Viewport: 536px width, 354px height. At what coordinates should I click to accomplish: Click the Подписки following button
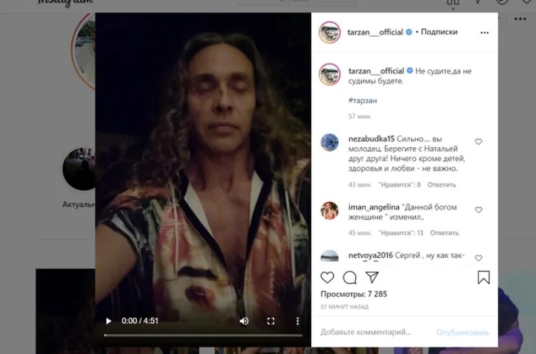[439, 32]
